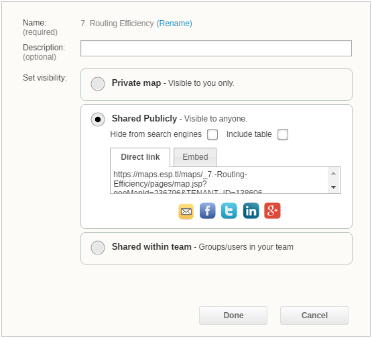The width and height of the screenshot is (372, 339).
Task: Select the Private map radio button
Action: [x=98, y=84]
